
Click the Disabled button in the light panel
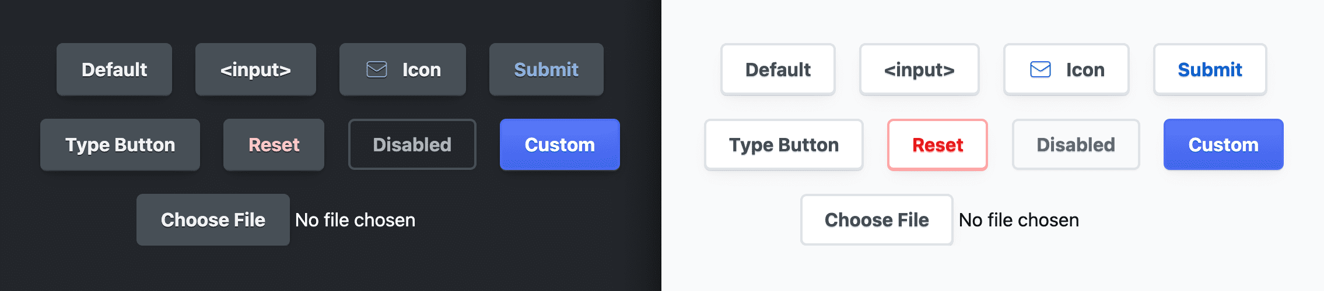[1076, 145]
